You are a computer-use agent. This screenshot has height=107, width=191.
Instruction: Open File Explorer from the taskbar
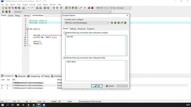(18, 105)
